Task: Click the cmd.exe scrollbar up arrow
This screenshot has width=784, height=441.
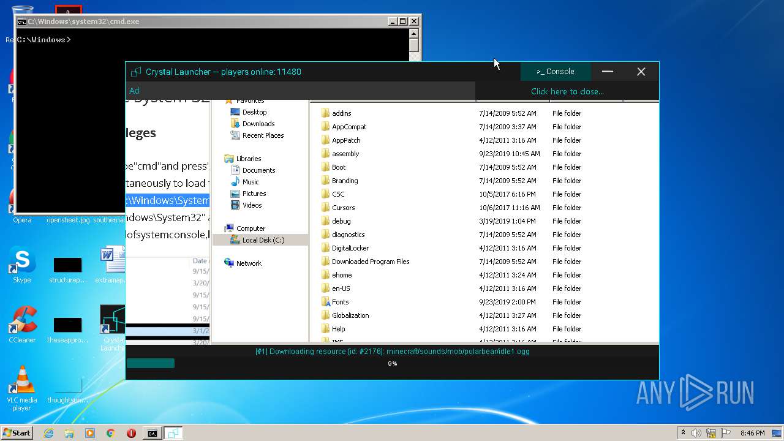Action: [414, 34]
